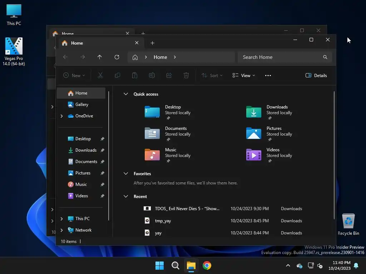Click the content area vertical scrollbar
The image size is (366, 274).
pos(334,155)
